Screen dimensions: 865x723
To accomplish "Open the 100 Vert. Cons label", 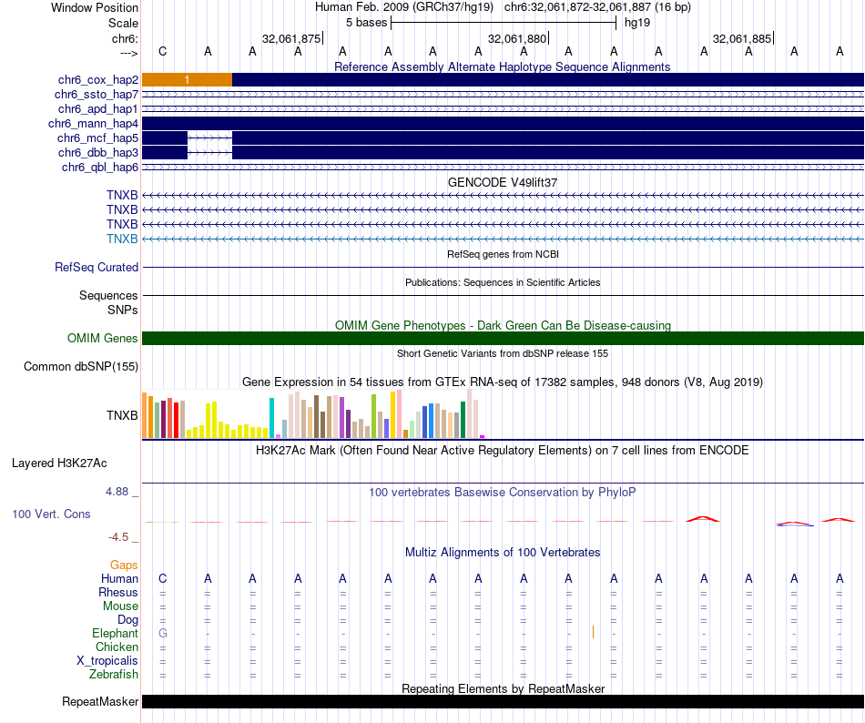I will (x=51, y=514).
